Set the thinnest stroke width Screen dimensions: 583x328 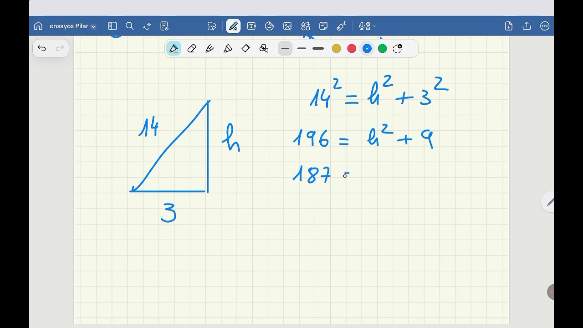pyautogui.click(x=285, y=48)
